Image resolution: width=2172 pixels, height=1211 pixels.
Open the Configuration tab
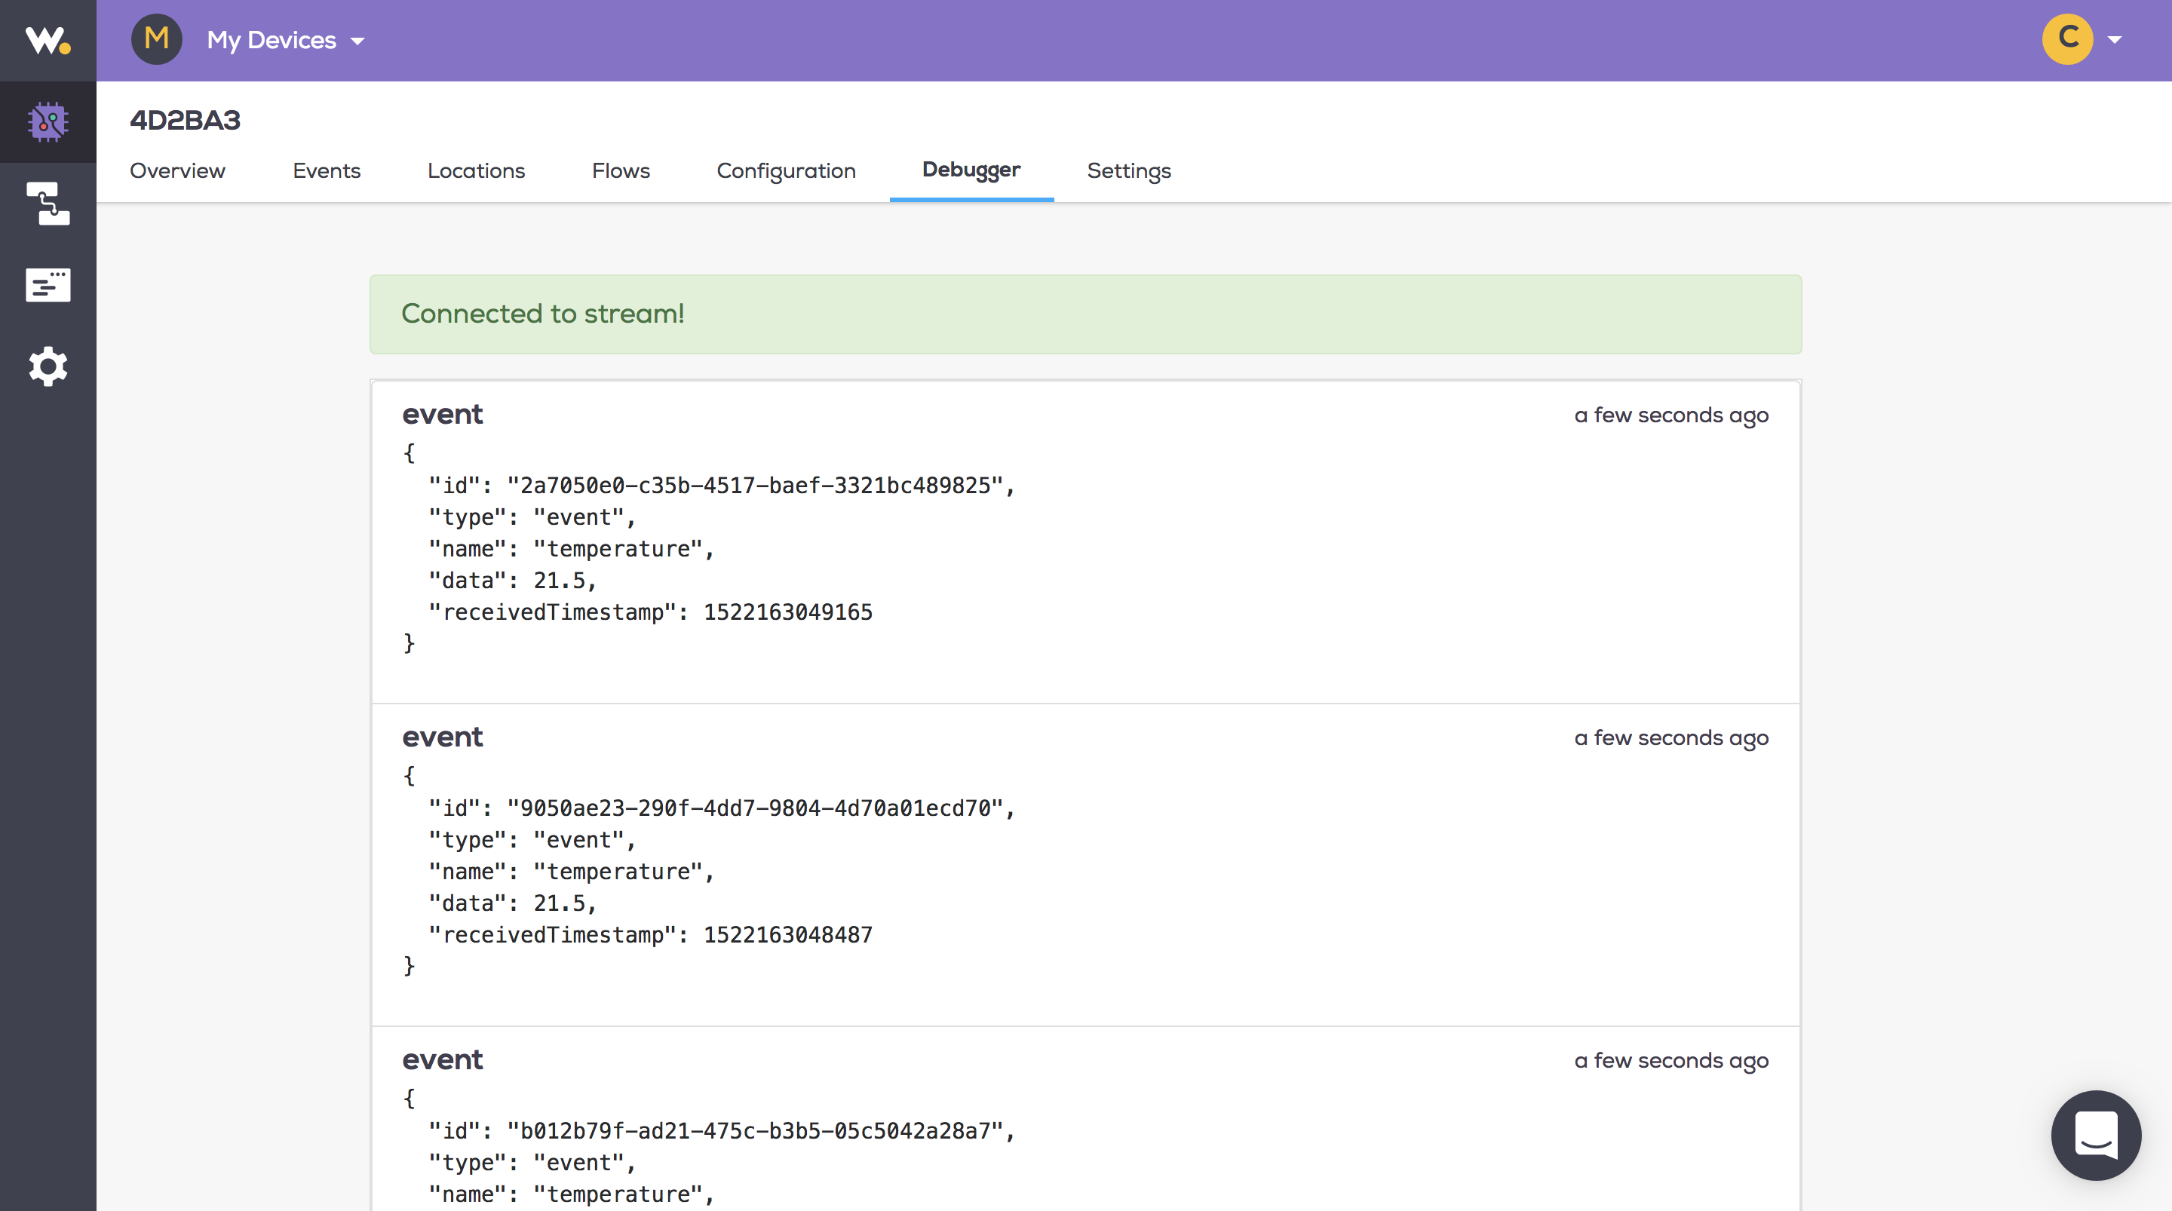(x=786, y=170)
